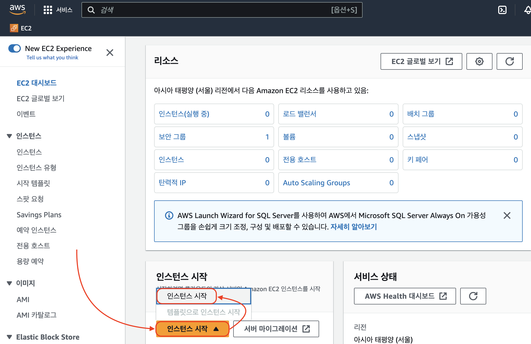Open the EC2 글로벌 보기 button

[x=421, y=61]
